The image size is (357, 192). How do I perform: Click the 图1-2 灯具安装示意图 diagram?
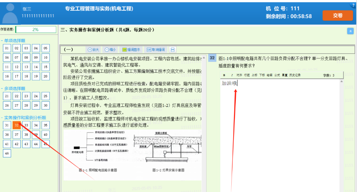point(168,151)
